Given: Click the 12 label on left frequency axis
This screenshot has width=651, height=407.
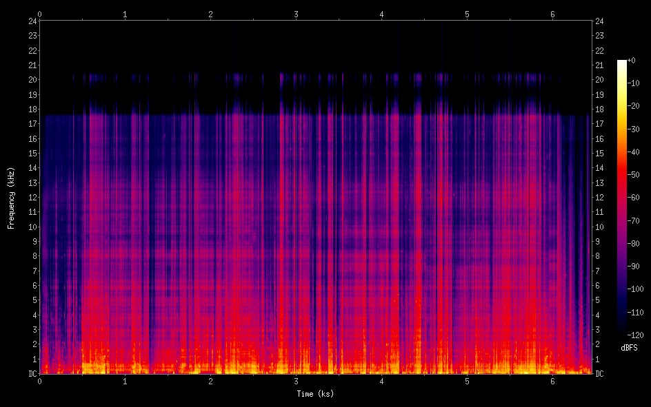Looking at the screenshot, I should tap(32, 198).
